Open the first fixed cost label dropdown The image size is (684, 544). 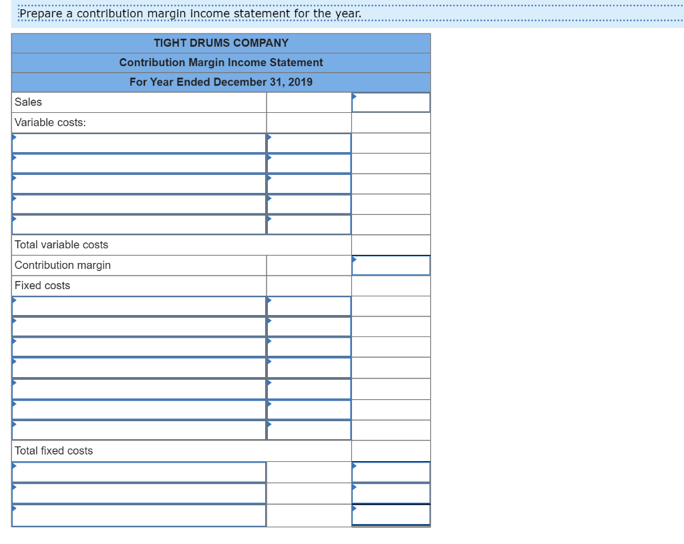coord(138,306)
